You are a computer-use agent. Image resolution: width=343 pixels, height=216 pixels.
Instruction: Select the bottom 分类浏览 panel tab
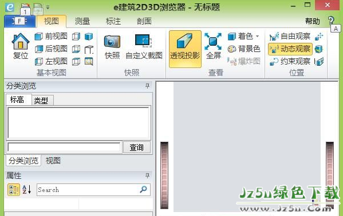tap(23, 161)
